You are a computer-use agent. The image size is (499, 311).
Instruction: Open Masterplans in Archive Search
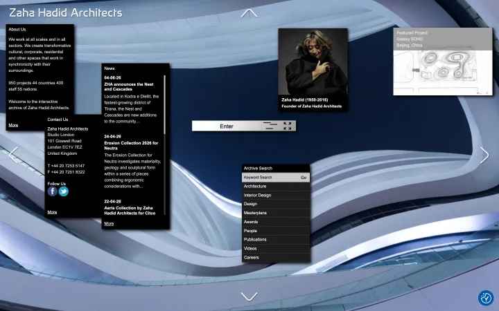point(276,213)
